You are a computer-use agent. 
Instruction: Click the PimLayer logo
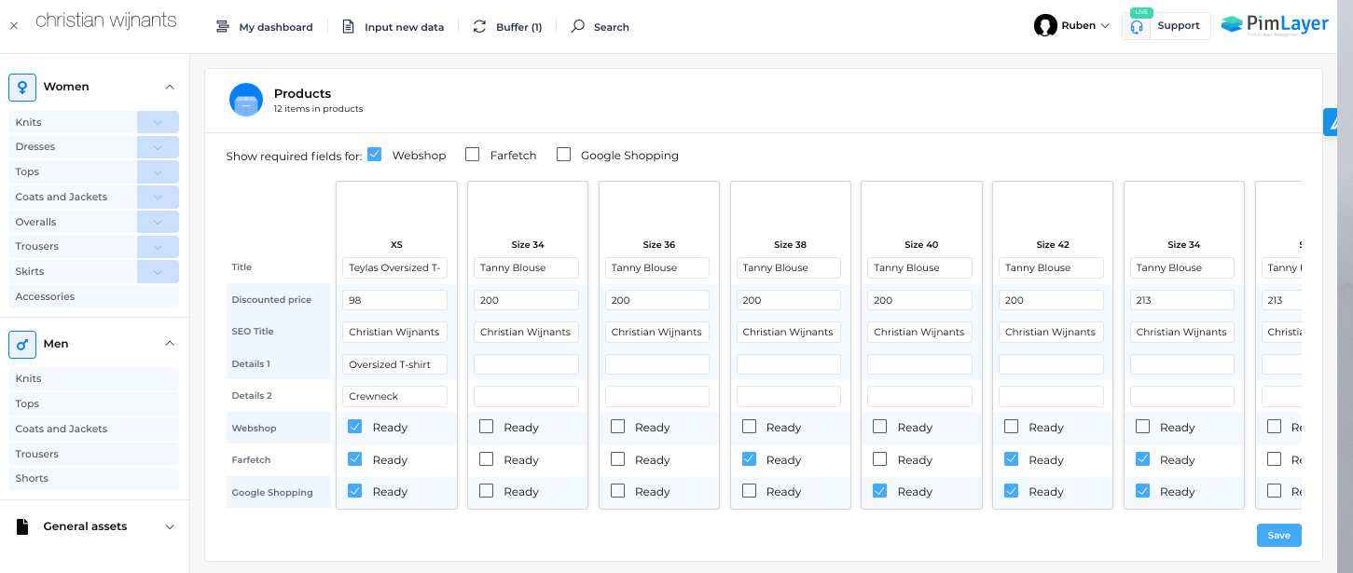[1275, 23]
